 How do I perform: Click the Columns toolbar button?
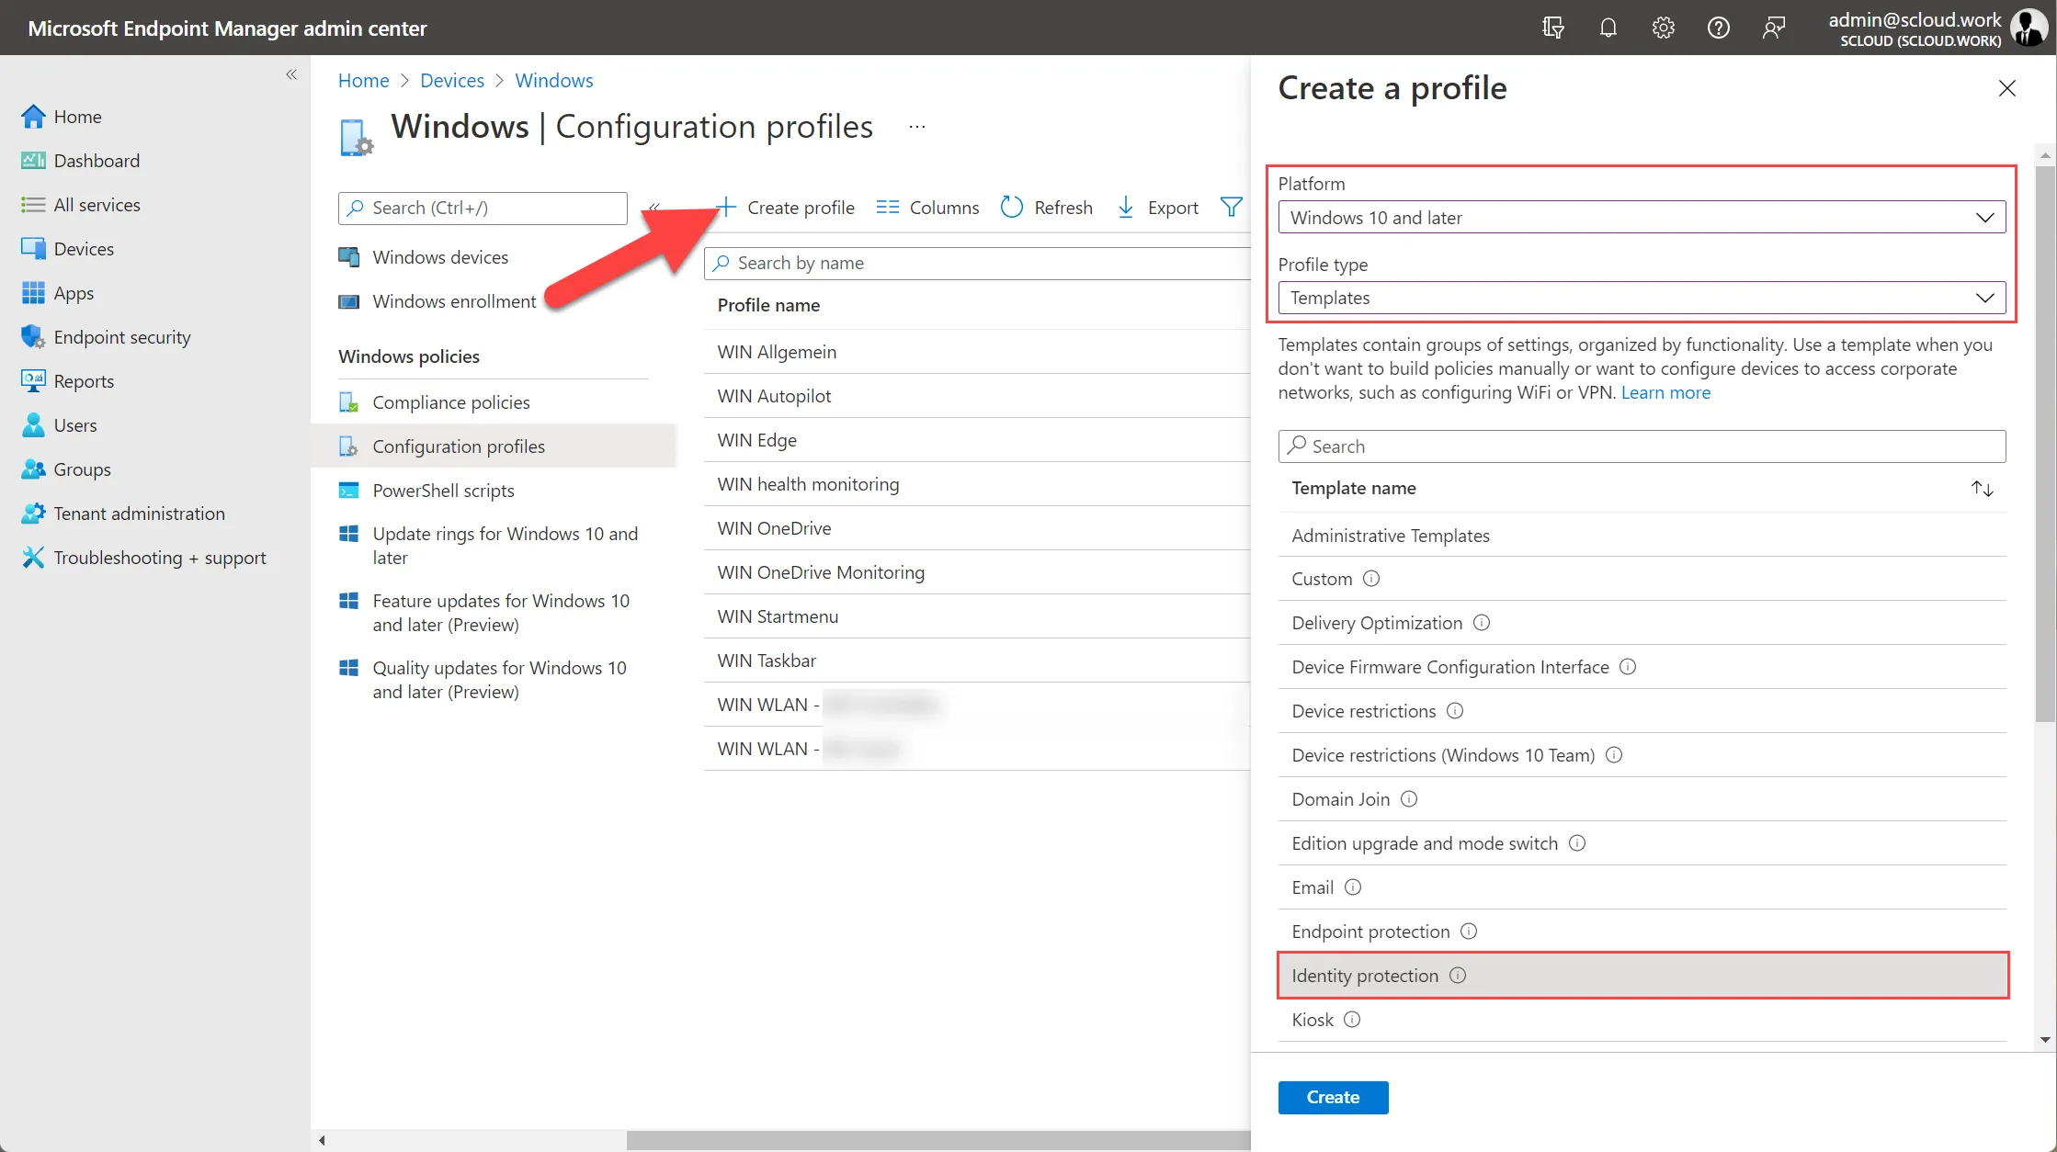(927, 208)
